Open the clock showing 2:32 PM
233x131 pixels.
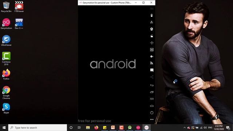[219, 128]
